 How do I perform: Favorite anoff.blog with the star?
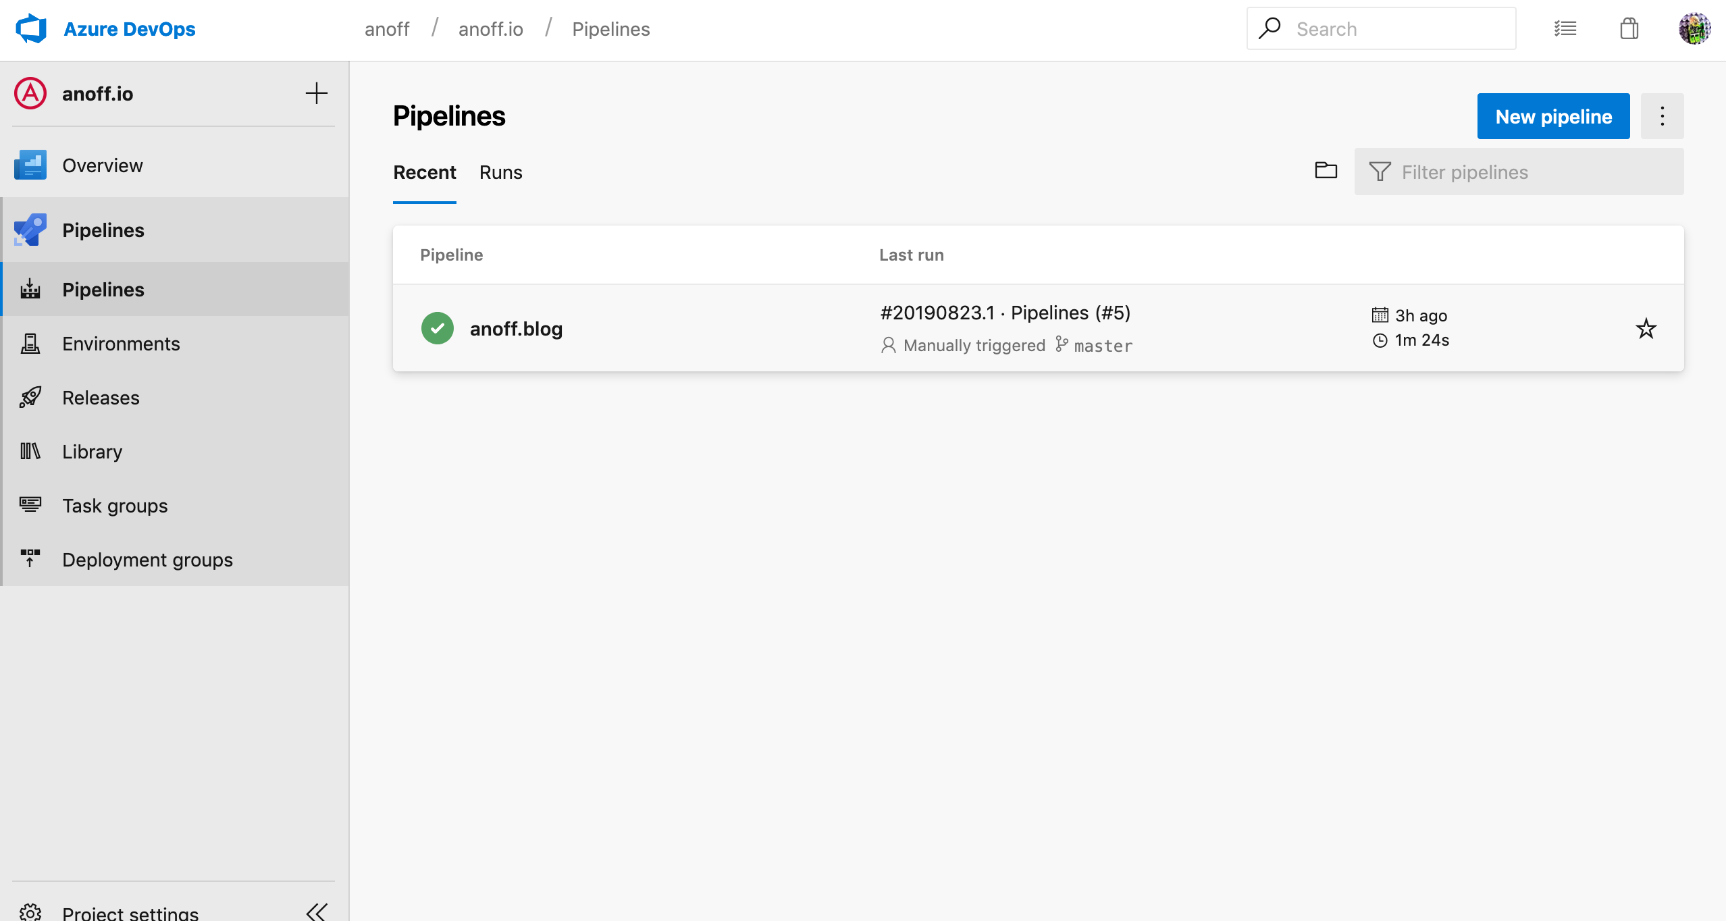(1646, 329)
